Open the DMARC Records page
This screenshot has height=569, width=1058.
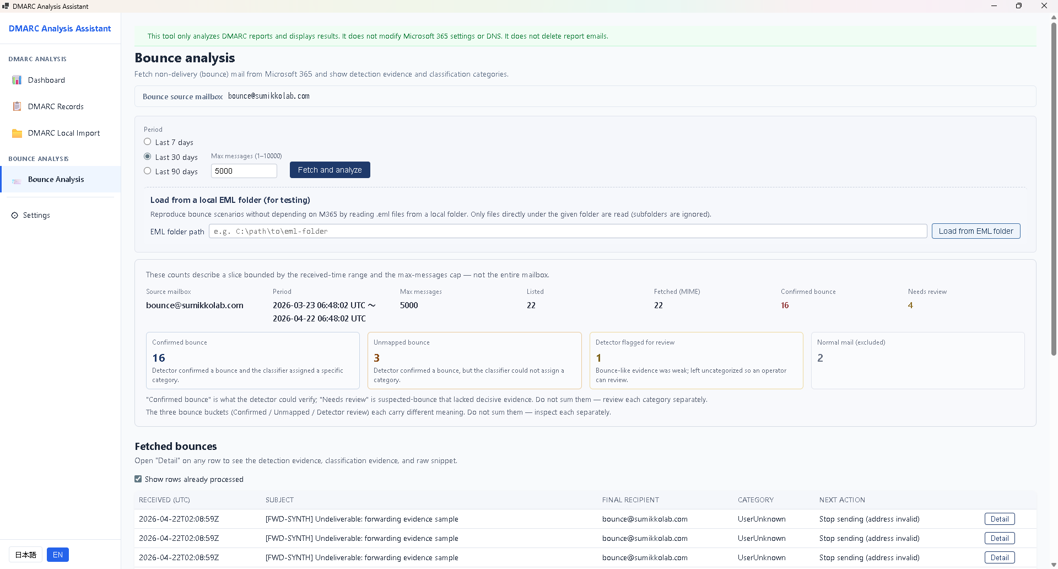point(60,106)
